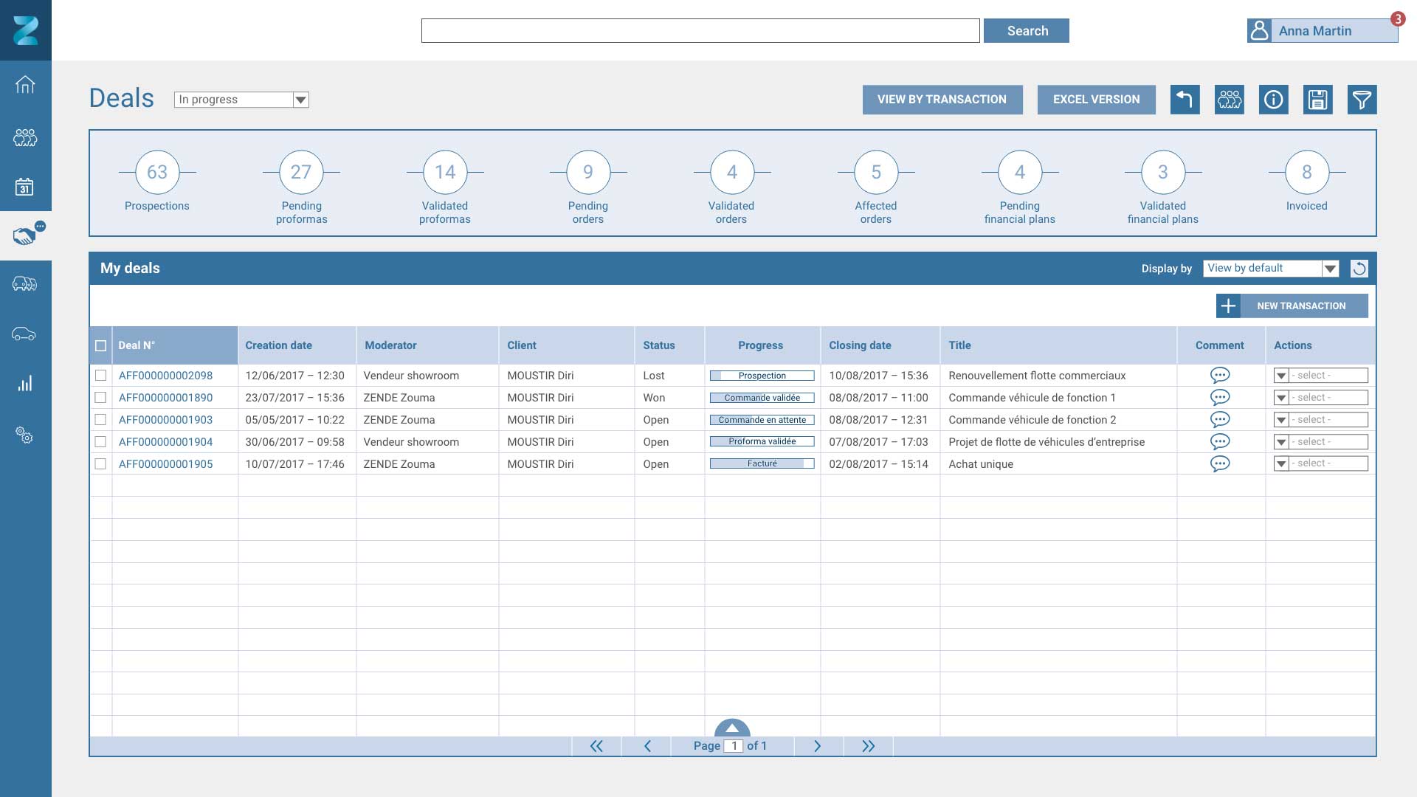Open the home icon in sidebar
The image size is (1417, 797).
tap(25, 85)
